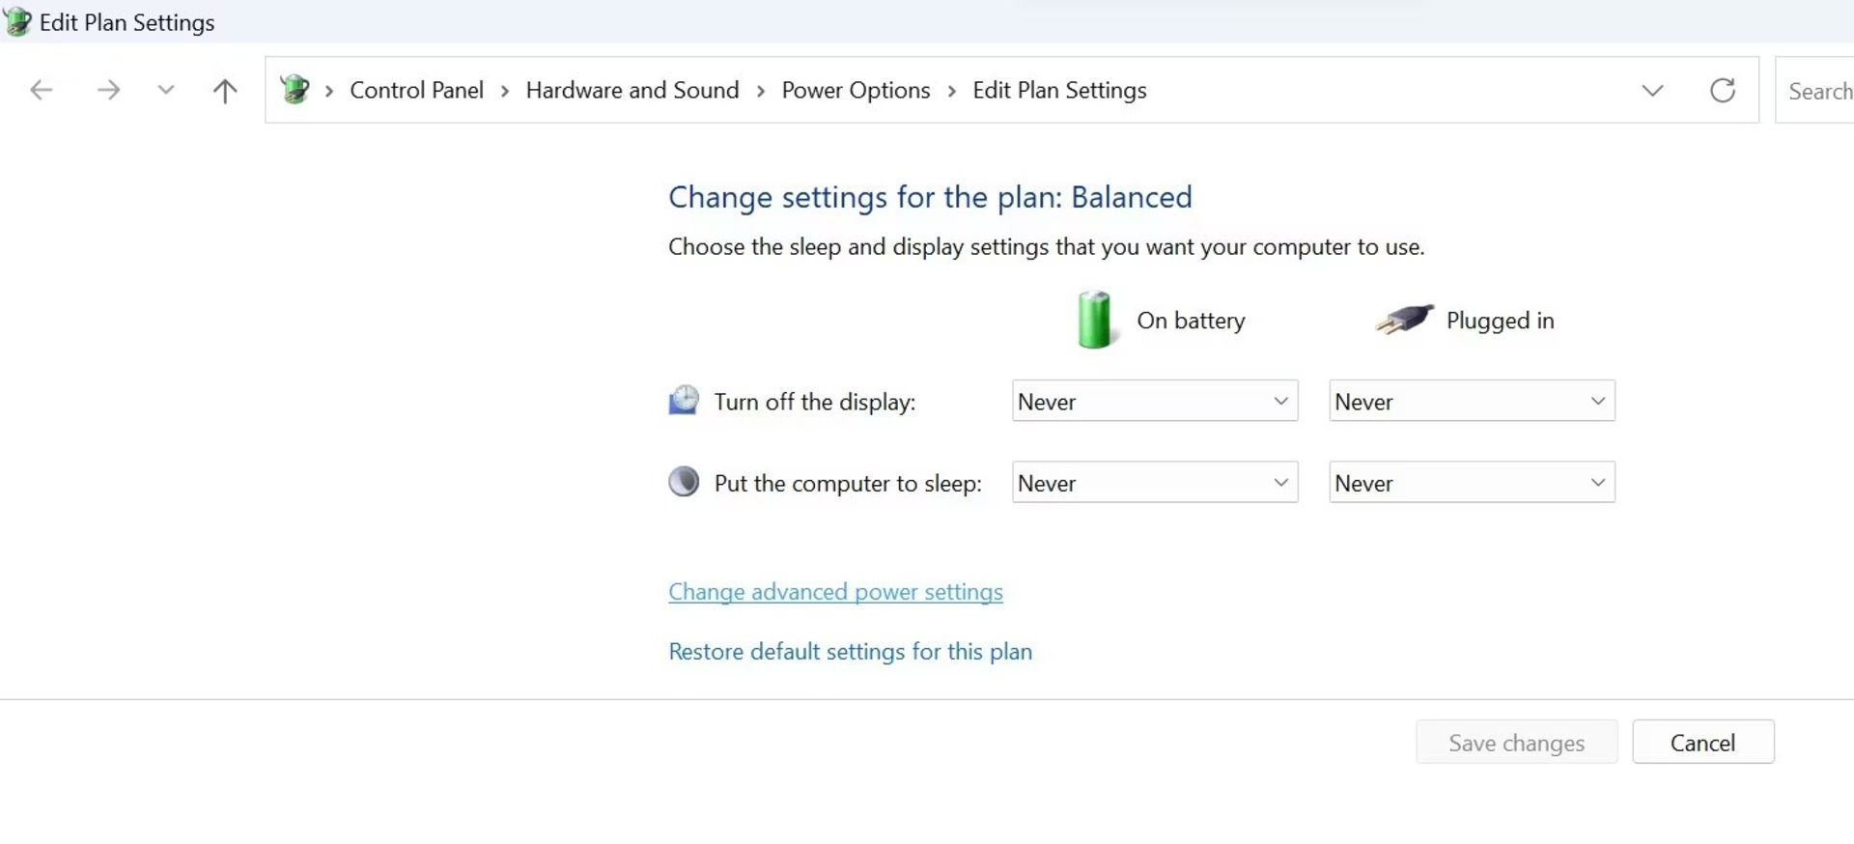The image size is (1854, 844).
Task: Click the sleep moon icon
Action: (684, 482)
